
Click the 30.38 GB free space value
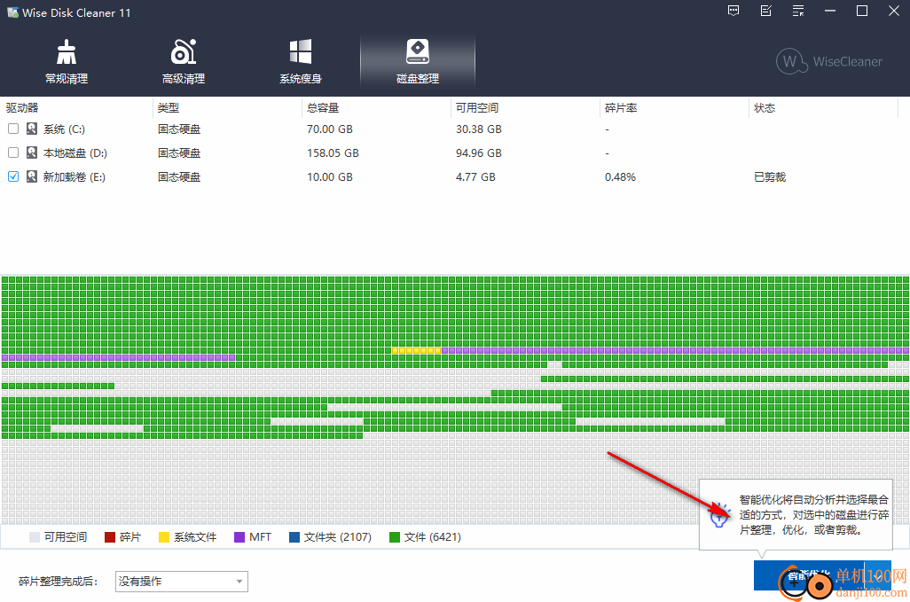[x=479, y=129]
